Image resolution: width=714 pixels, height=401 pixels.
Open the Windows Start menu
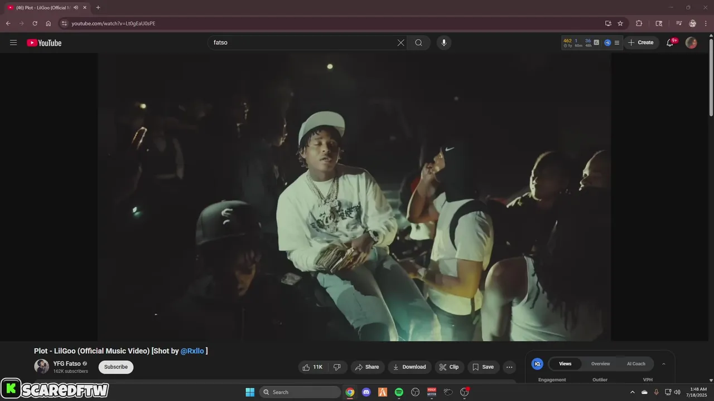point(250,392)
